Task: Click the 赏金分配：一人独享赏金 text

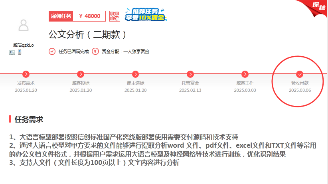Action: [x=126, y=51]
